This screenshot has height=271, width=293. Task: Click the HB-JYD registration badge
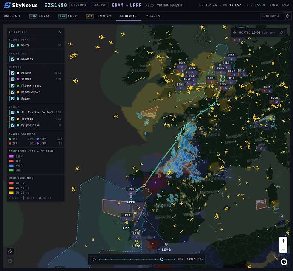point(100,5)
